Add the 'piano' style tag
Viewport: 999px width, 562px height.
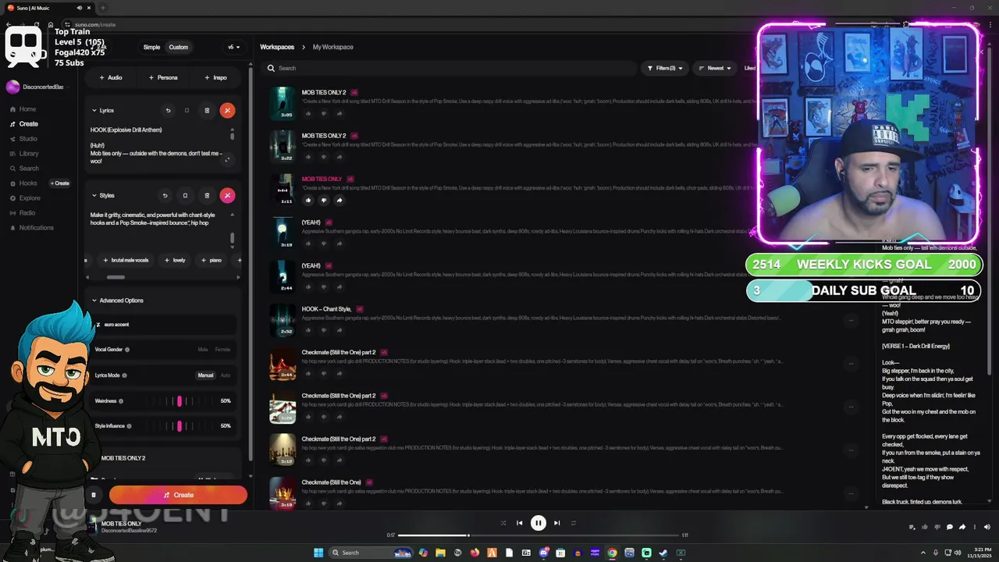[212, 260]
